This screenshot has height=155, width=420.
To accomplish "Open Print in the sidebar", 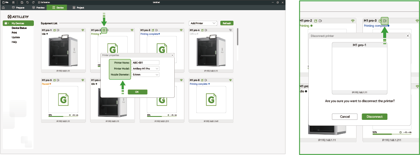I will click(14, 33).
